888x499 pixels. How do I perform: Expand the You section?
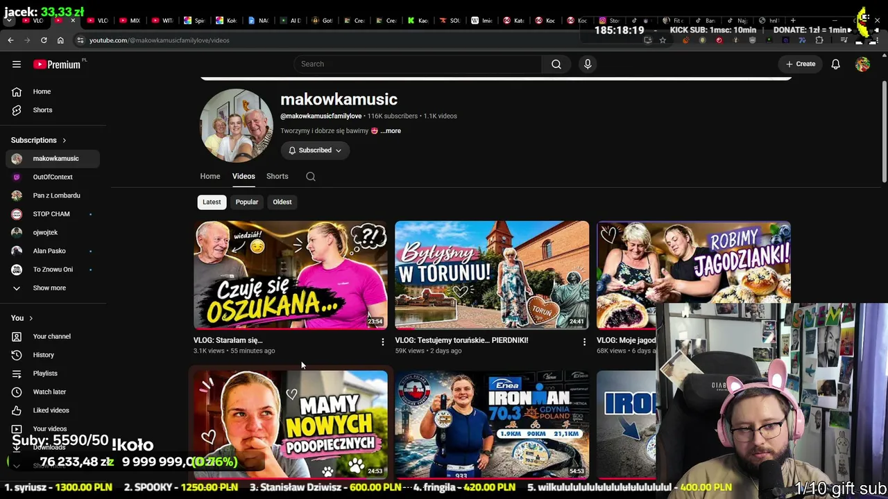click(x=22, y=318)
